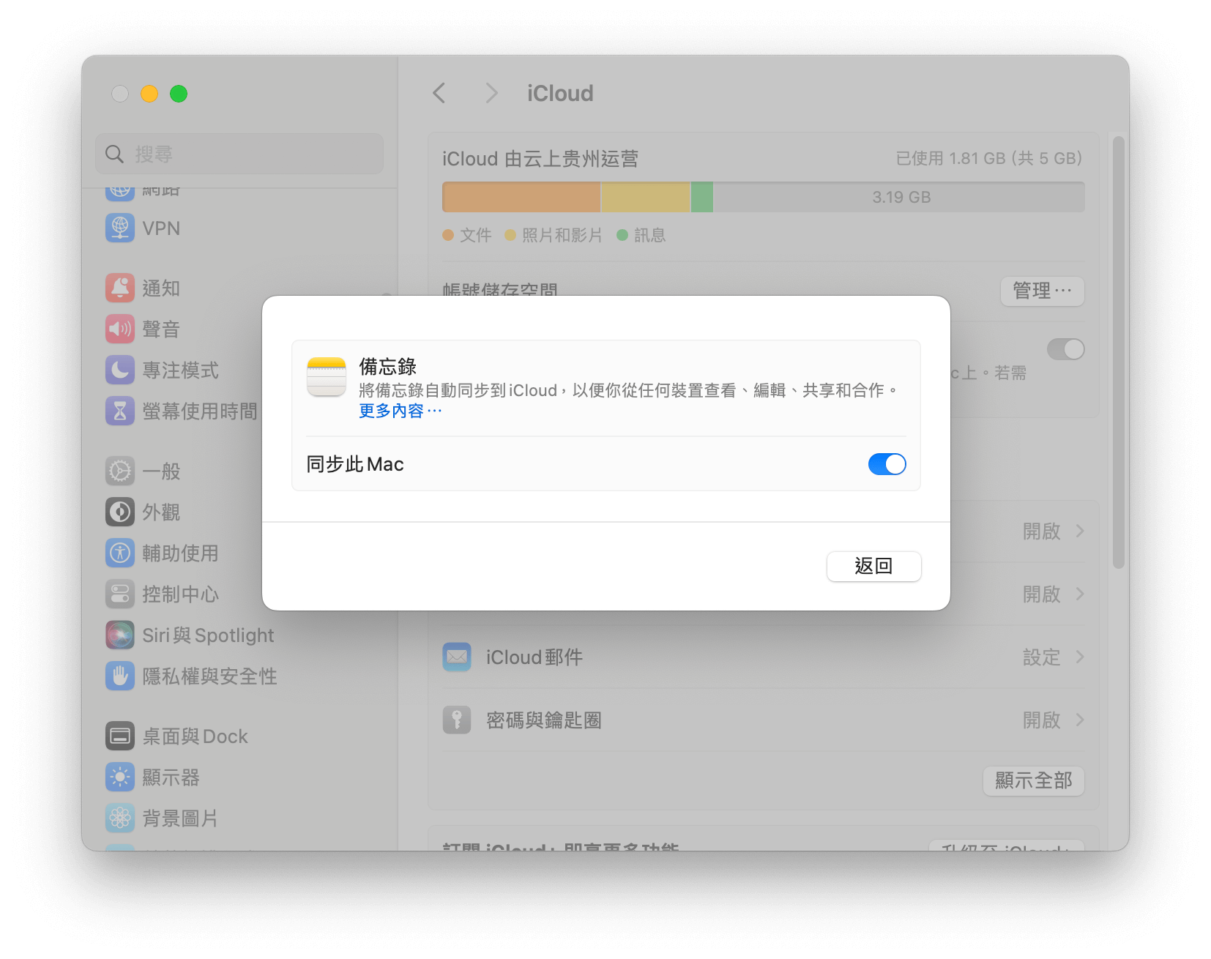Select 螢幕使用時間 in sidebar

pos(199,411)
